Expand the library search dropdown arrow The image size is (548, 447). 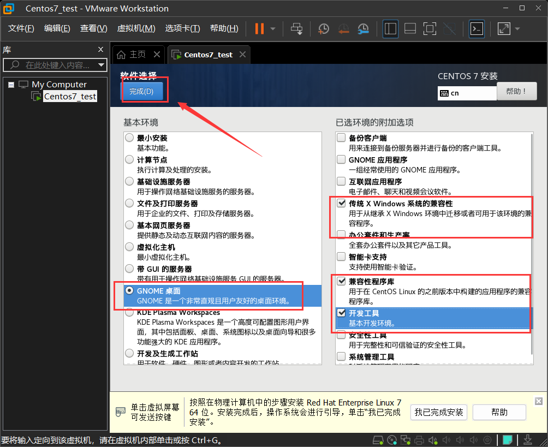(102, 65)
